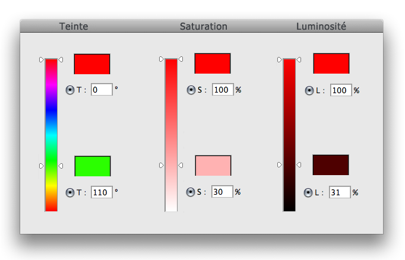Click the S input field showing 100

pos(223,90)
